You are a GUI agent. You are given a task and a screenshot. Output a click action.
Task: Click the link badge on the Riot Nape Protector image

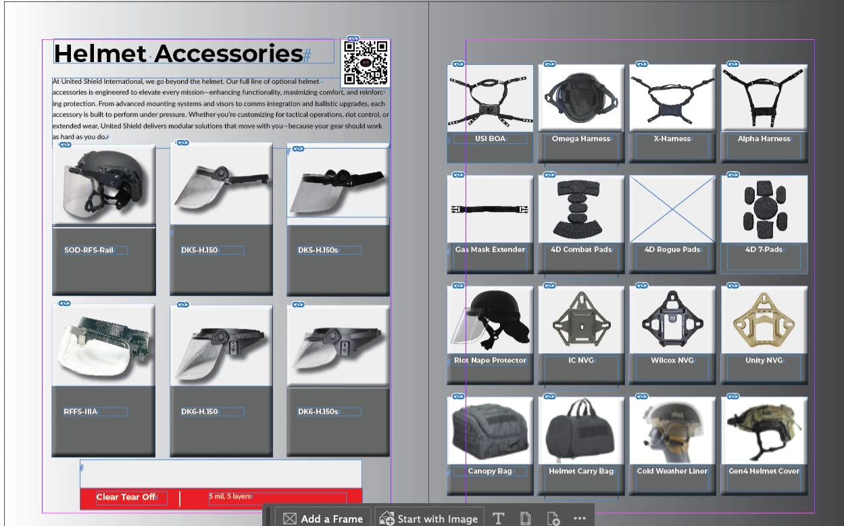(459, 286)
